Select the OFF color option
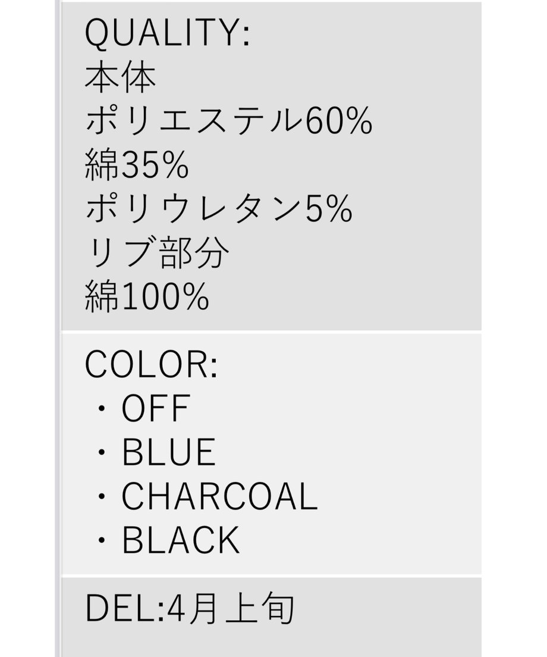This screenshot has width=547, height=657. [x=156, y=408]
